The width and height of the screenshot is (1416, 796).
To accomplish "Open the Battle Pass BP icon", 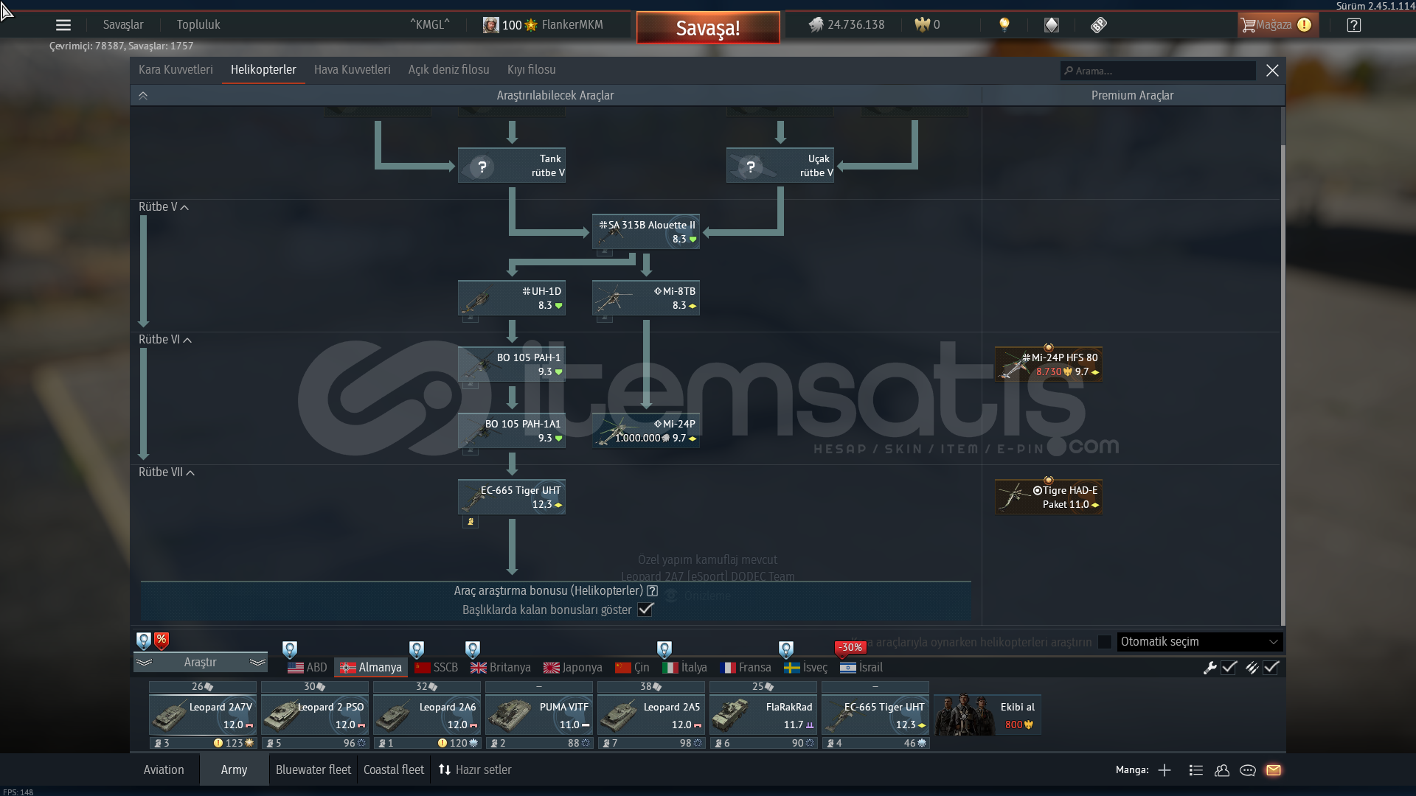I will tap(1099, 25).
